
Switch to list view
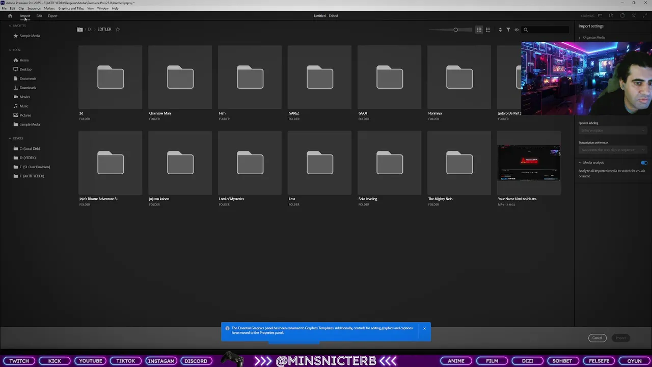click(488, 30)
